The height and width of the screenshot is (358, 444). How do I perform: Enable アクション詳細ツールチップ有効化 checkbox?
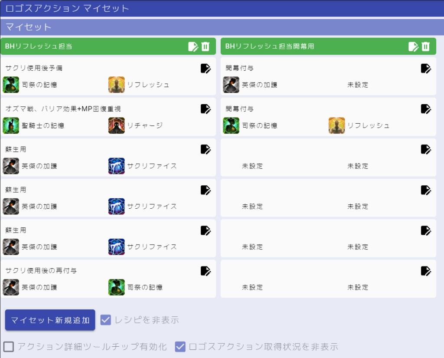9,347
